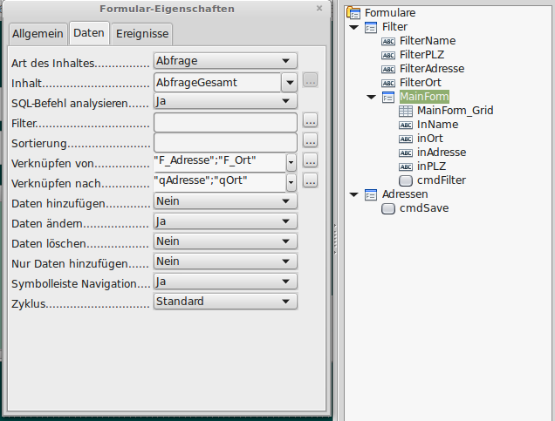Collapse the Filter form node
This screenshot has height=421, width=555.
(x=353, y=27)
